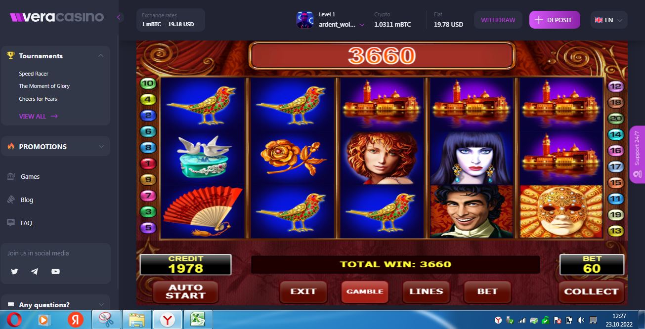Start auto spin with AUTO START

coord(185,291)
